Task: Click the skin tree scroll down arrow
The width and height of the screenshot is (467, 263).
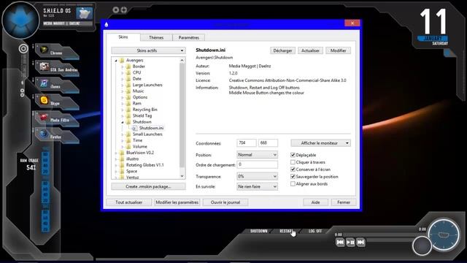Action: [182, 176]
